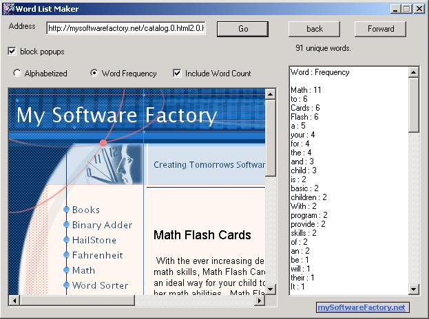This screenshot has width=429, height=319.
Task: Click the back button
Action: tap(314, 29)
